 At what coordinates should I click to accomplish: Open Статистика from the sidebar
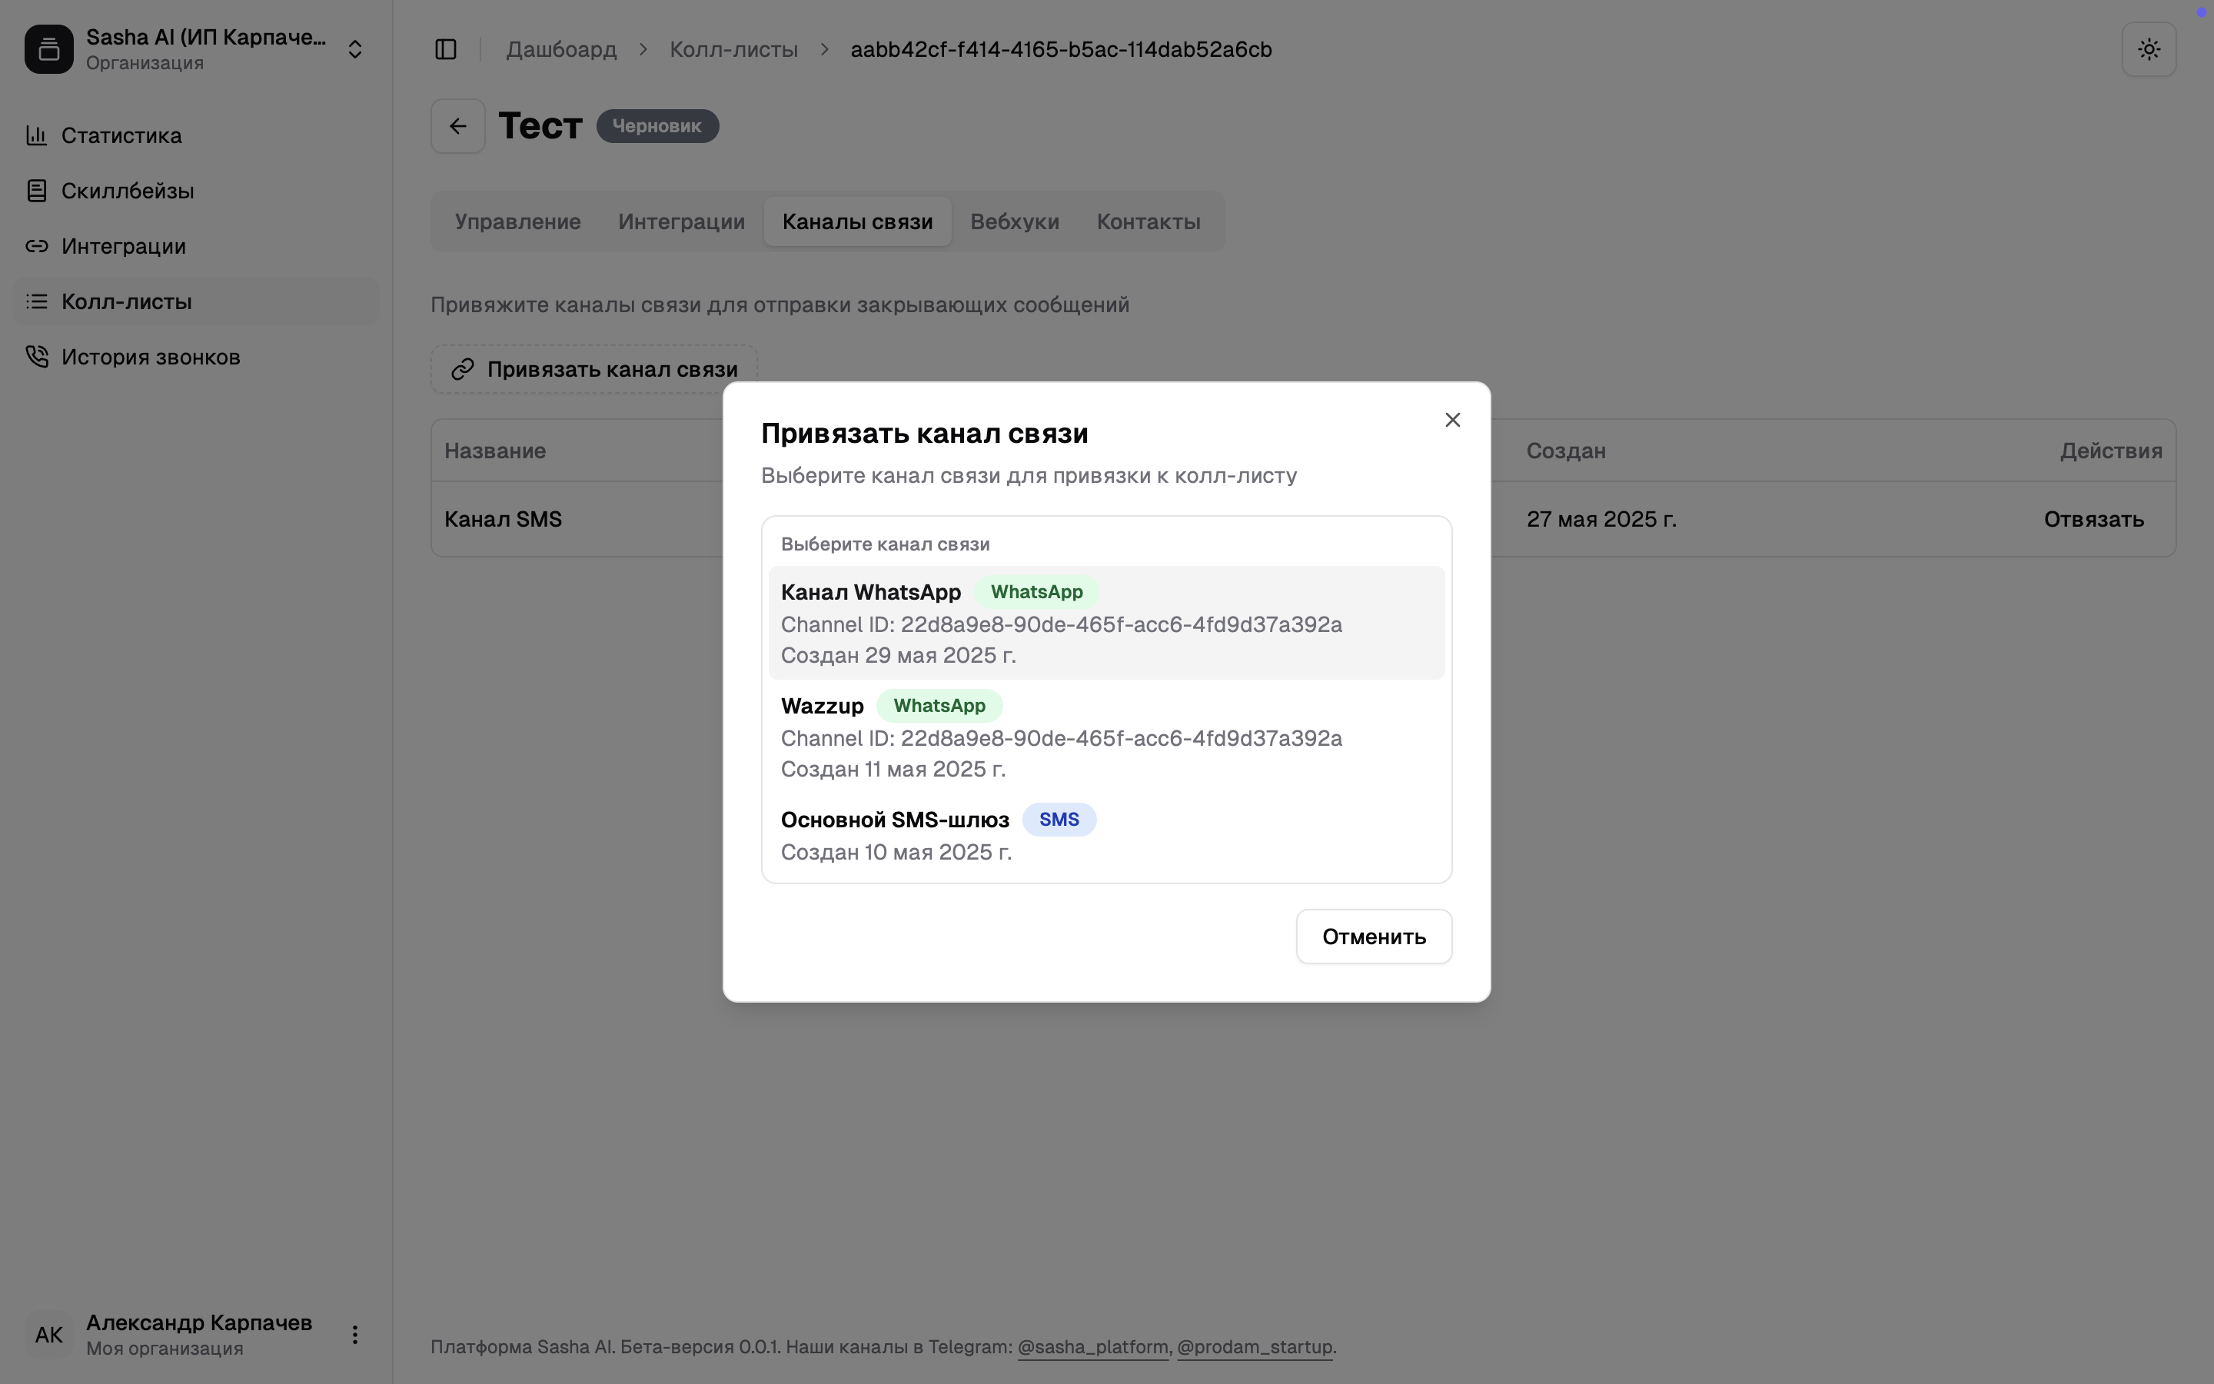[121, 135]
